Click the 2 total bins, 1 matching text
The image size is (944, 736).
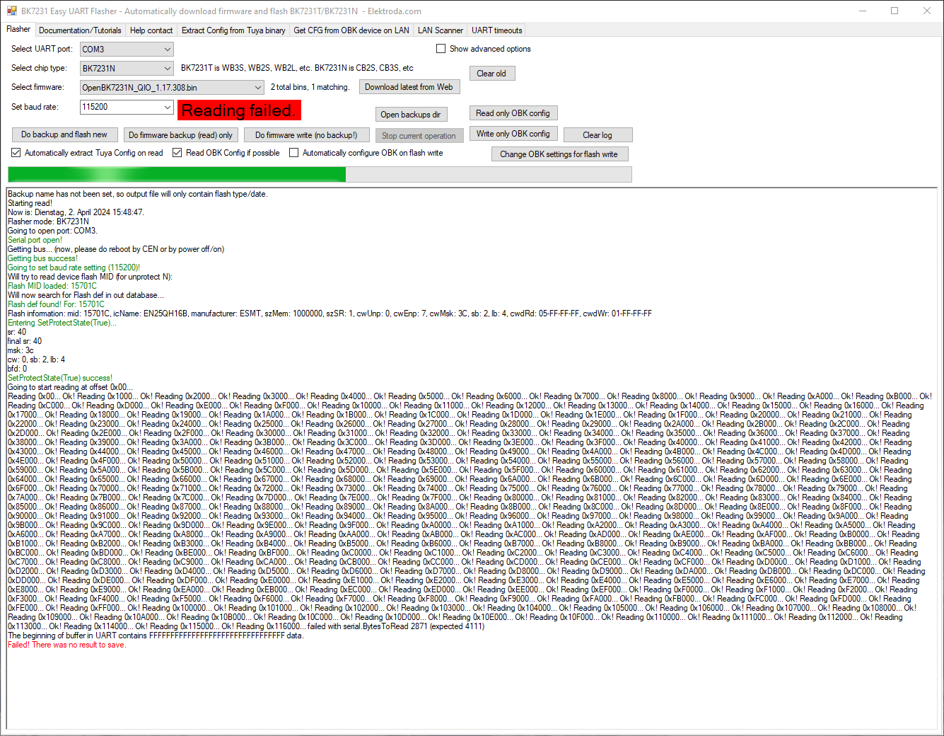310,87
